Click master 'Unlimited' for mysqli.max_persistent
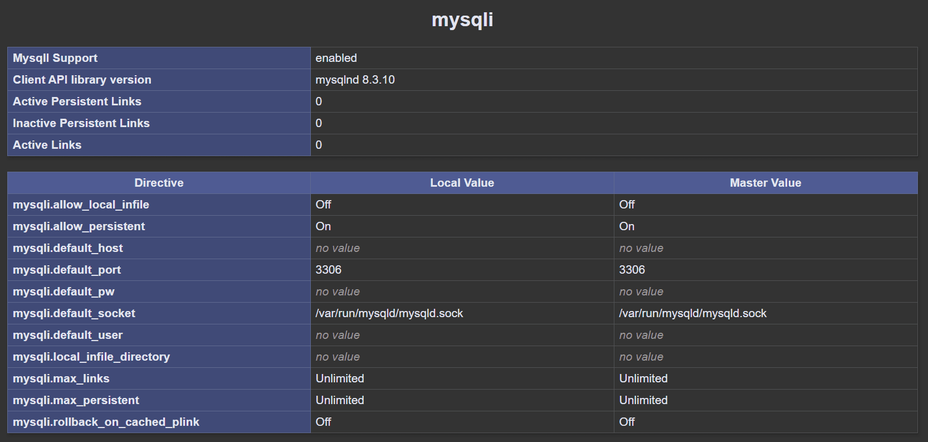Image resolution: width=928 pixels, height=442 pixels. point(643,400)
